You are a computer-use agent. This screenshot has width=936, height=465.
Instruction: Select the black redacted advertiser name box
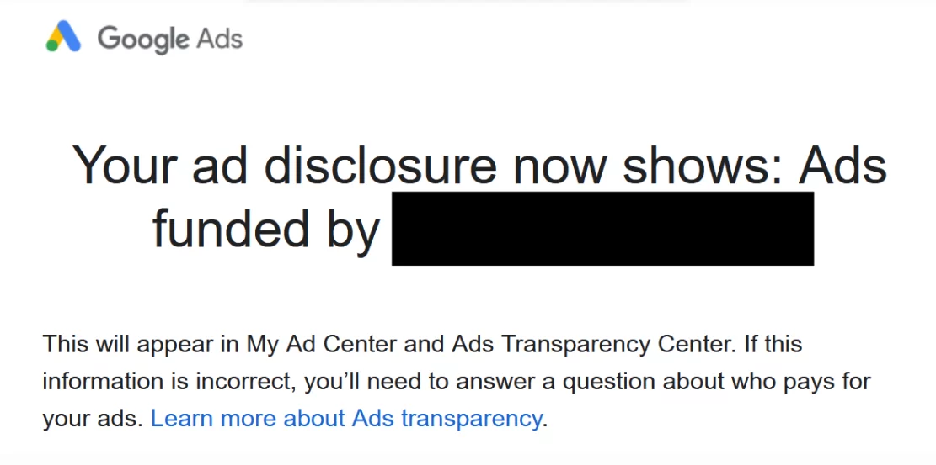[x=603, y=229]
